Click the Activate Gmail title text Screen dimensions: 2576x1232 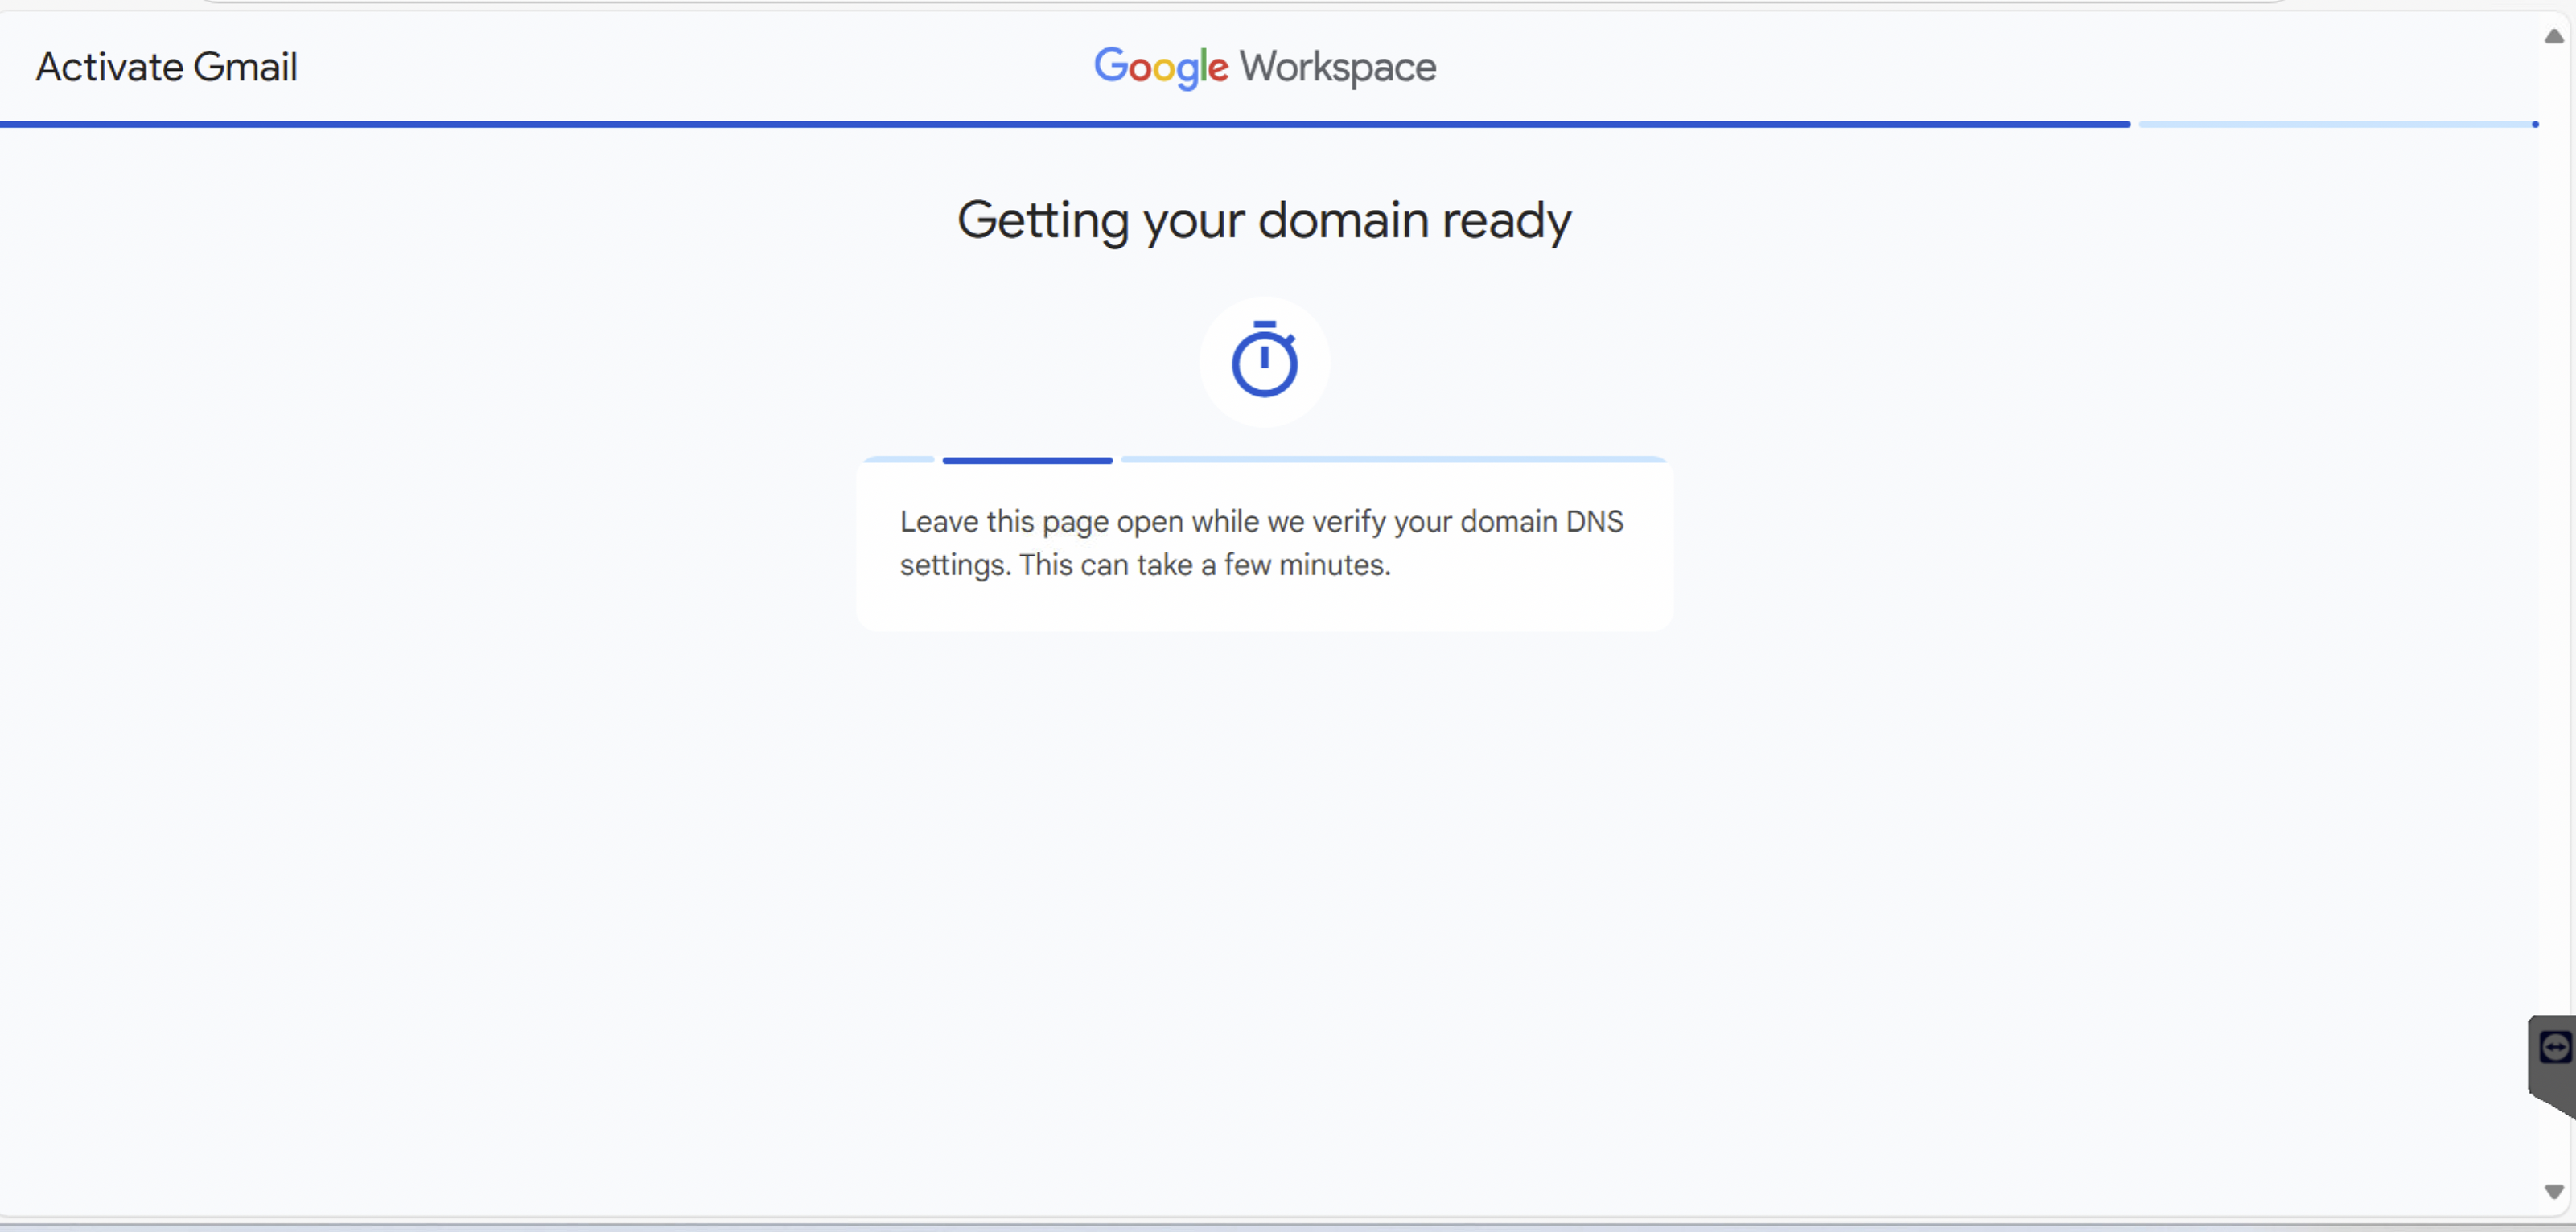[167, 67]
